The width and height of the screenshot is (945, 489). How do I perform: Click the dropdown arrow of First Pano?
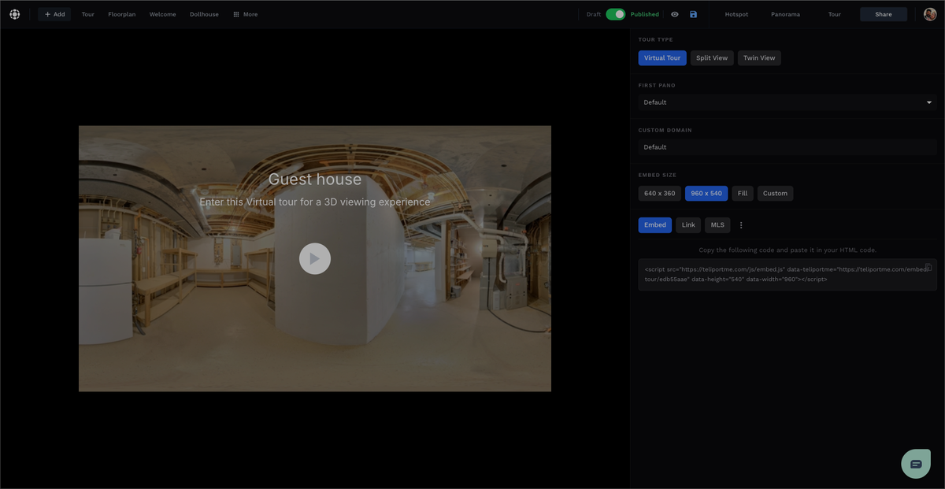coord(929,102)
